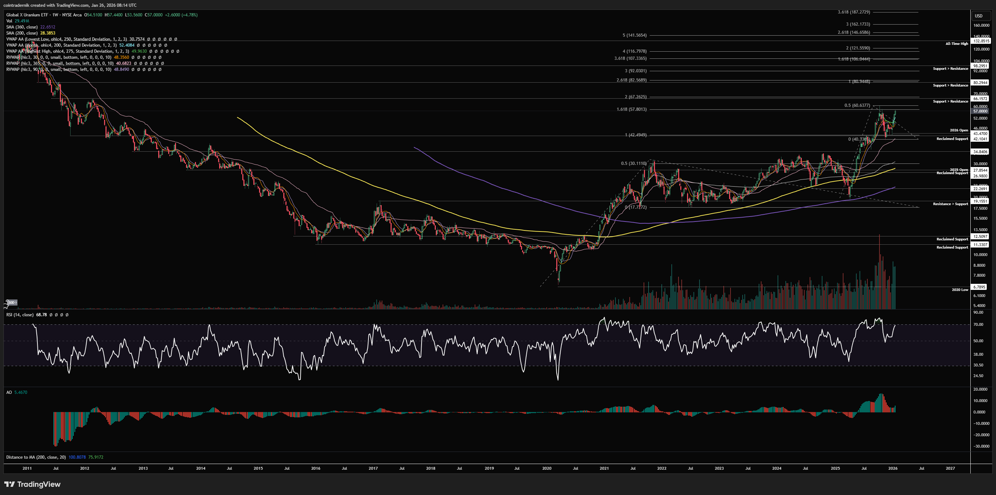Click the 1.618 (57.8013) Fibonacci level label
996x495 pixels.
tap(631, 109)
